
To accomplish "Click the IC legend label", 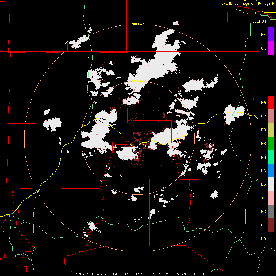I will point(263,198).
